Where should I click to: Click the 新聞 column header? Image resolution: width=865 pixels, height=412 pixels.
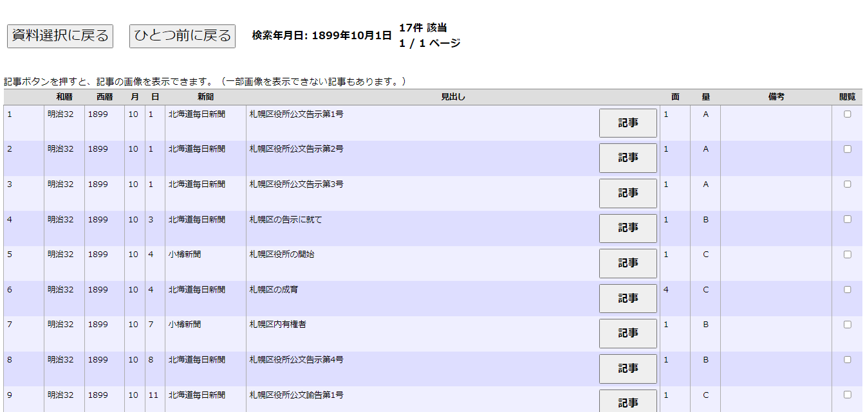point(205,97)
